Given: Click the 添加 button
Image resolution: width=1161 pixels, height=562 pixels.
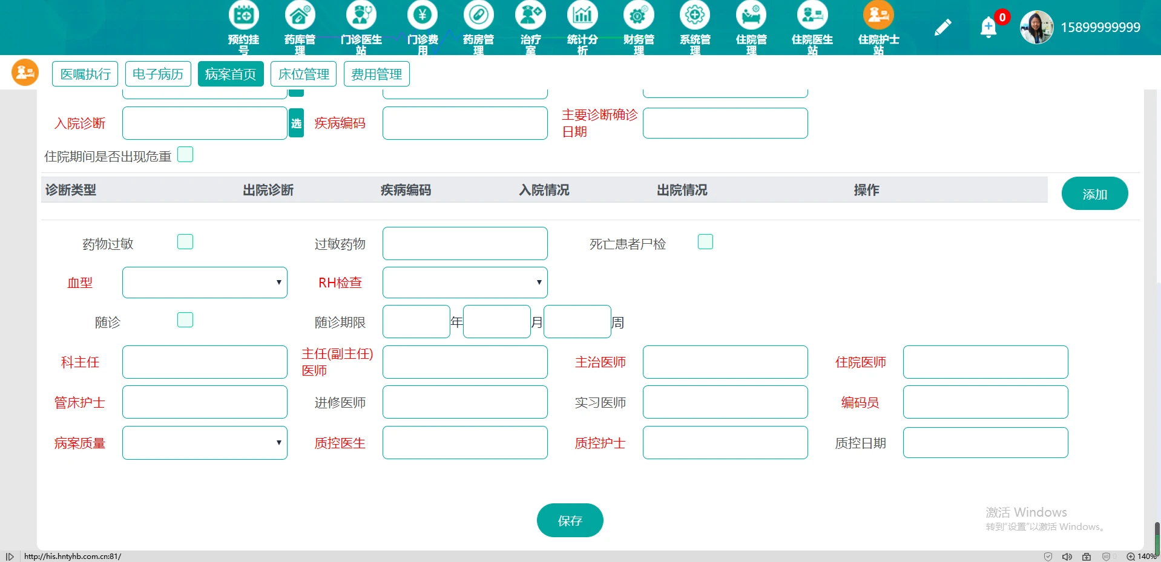Looking at the screenshot, I should pos(1094,193).
